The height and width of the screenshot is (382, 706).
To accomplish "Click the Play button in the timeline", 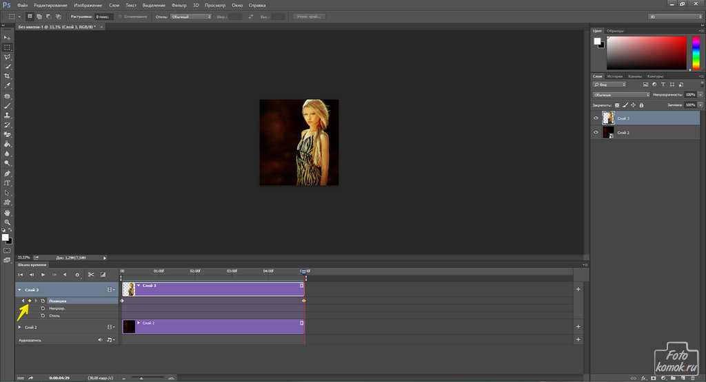I will click(x=43, y=275).
